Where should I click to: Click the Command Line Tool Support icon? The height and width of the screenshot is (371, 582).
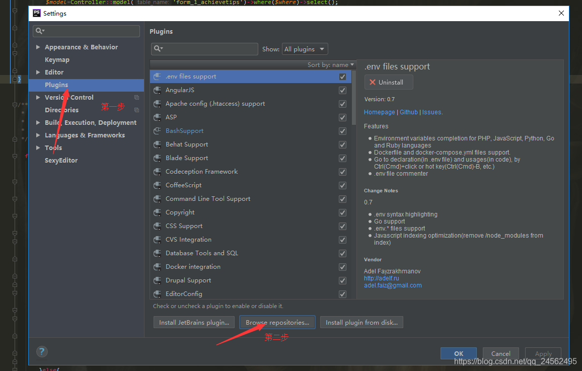tap(158, 199)
